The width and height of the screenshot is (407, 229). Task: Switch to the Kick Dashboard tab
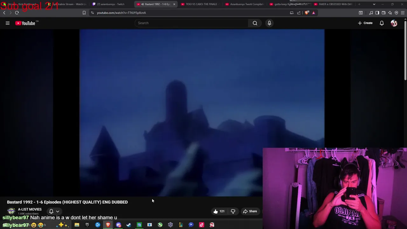coord(22,4)
